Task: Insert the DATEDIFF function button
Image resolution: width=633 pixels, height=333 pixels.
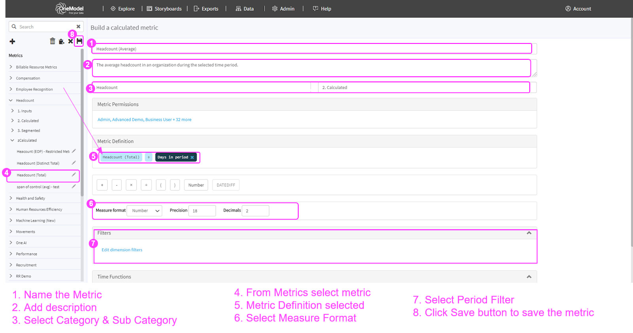Action: coord(226,185)
